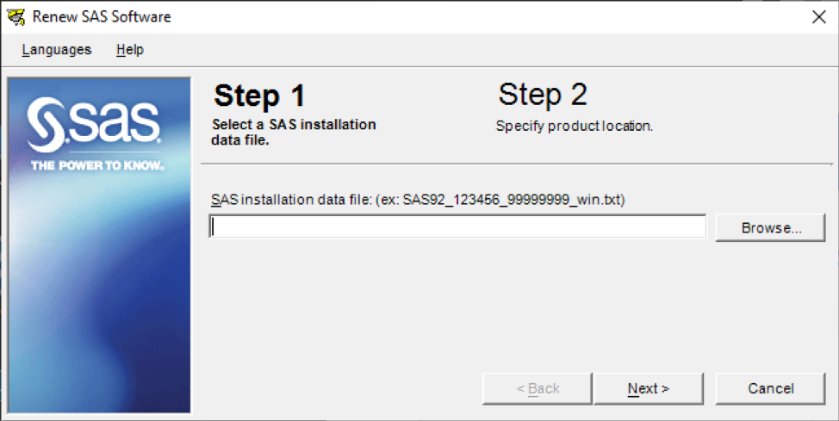
Task: Click the Step 2 heading
Action: coord(543,95)
